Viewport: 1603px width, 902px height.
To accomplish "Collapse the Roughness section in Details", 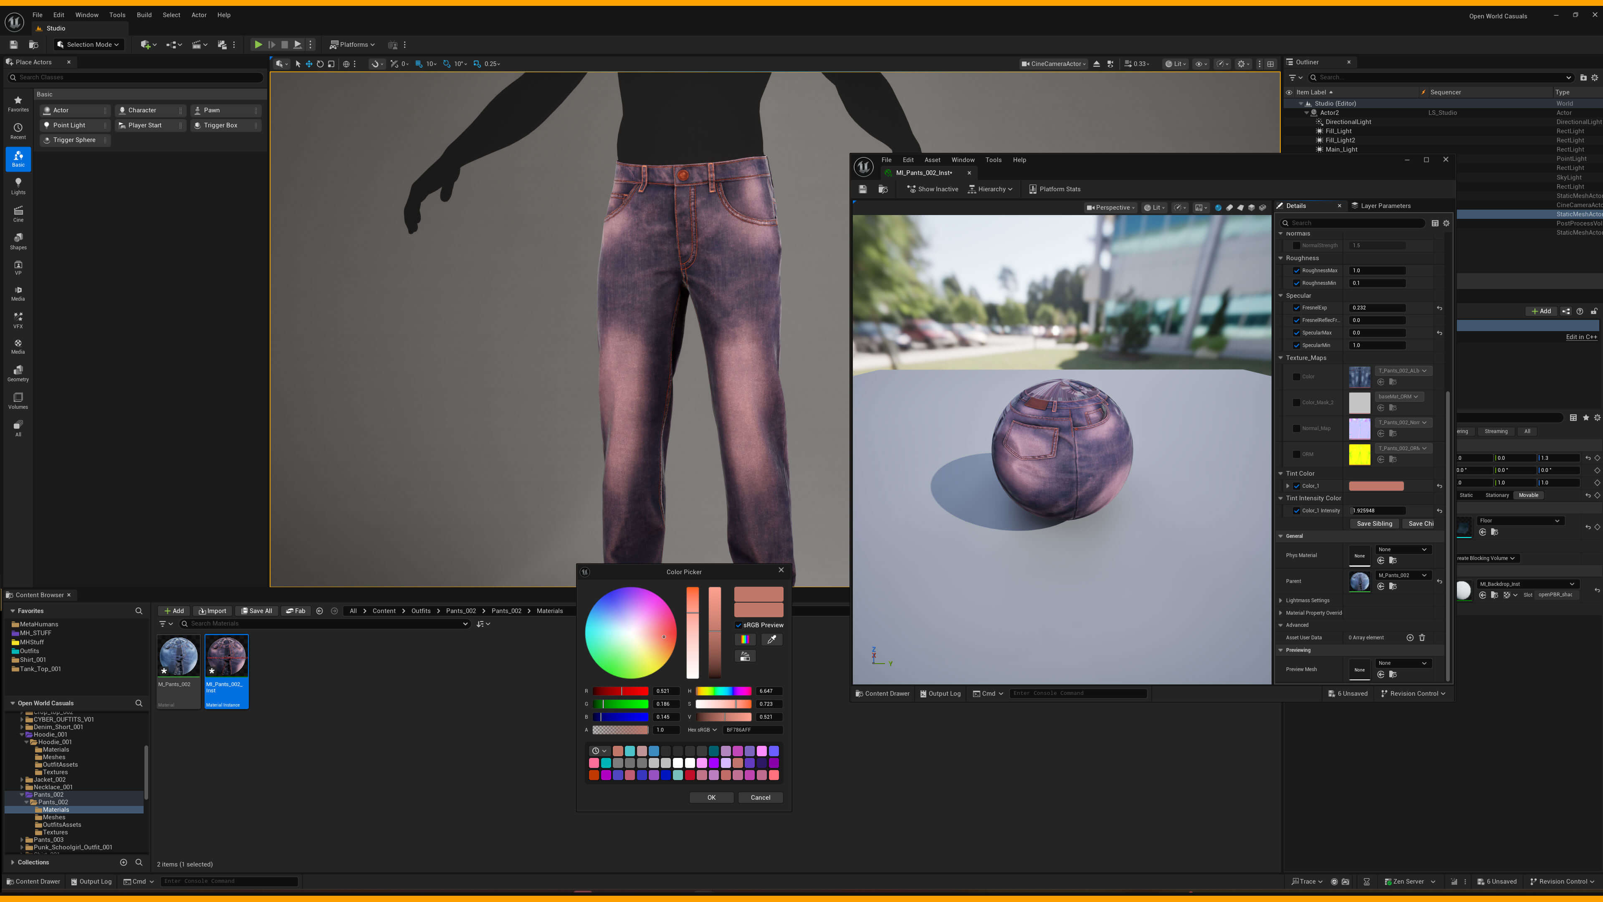I will (1281, 258).
